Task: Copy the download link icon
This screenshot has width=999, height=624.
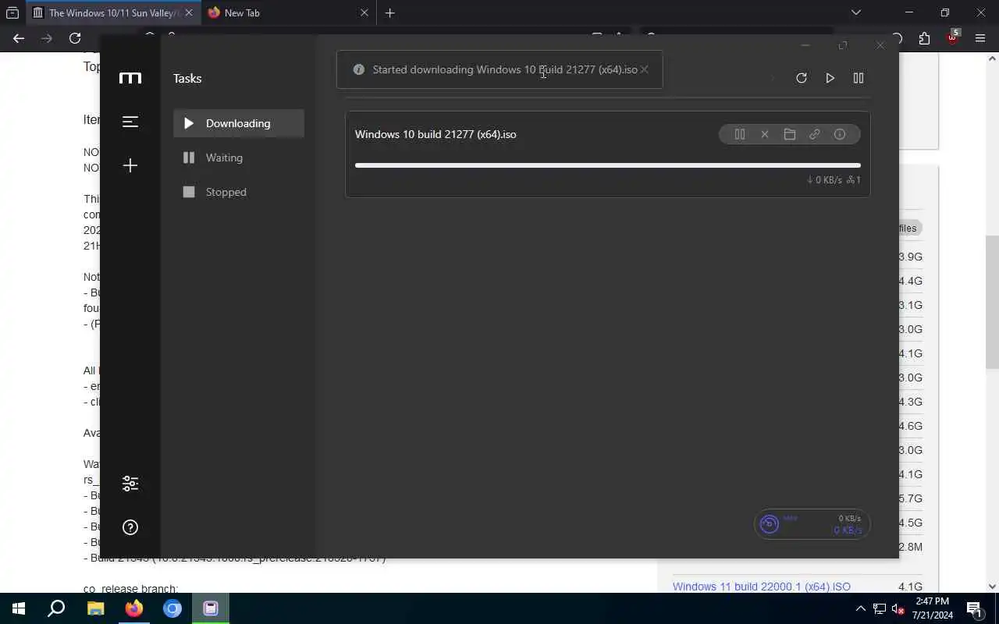Action: 815,134
